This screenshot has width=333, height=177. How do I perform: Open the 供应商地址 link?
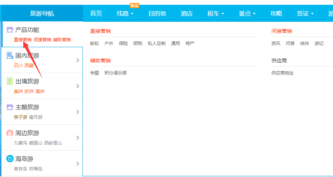(x=282, y=73)
